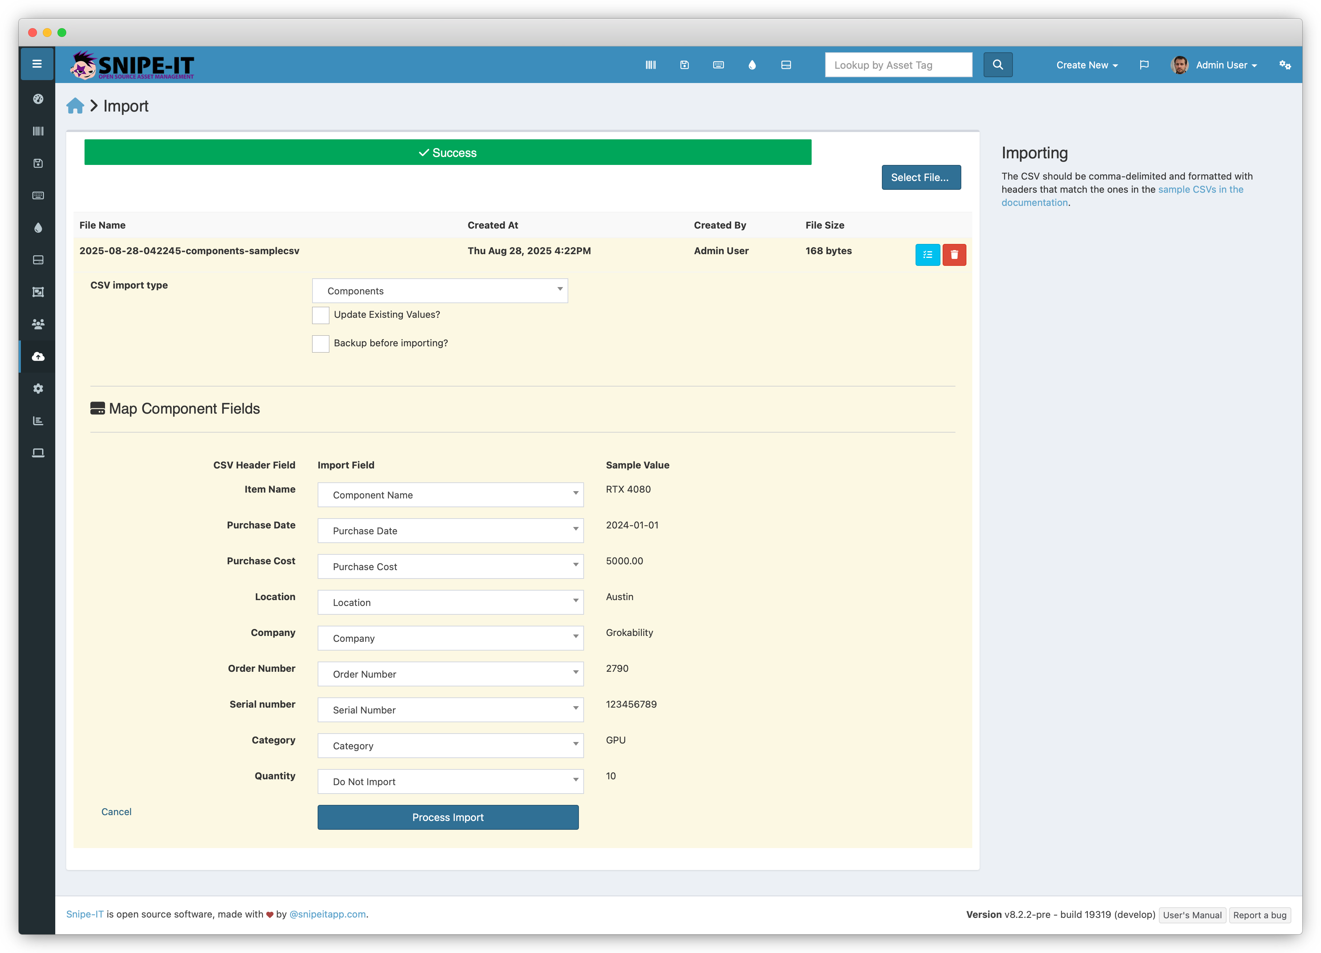
Task: Open Predefined Kits icon in sidebar
Action: [38, 292]
